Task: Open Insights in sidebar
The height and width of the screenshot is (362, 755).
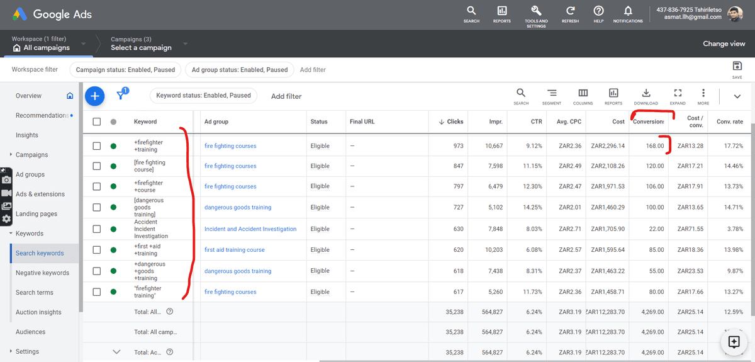Action: [x=27, y=135]
